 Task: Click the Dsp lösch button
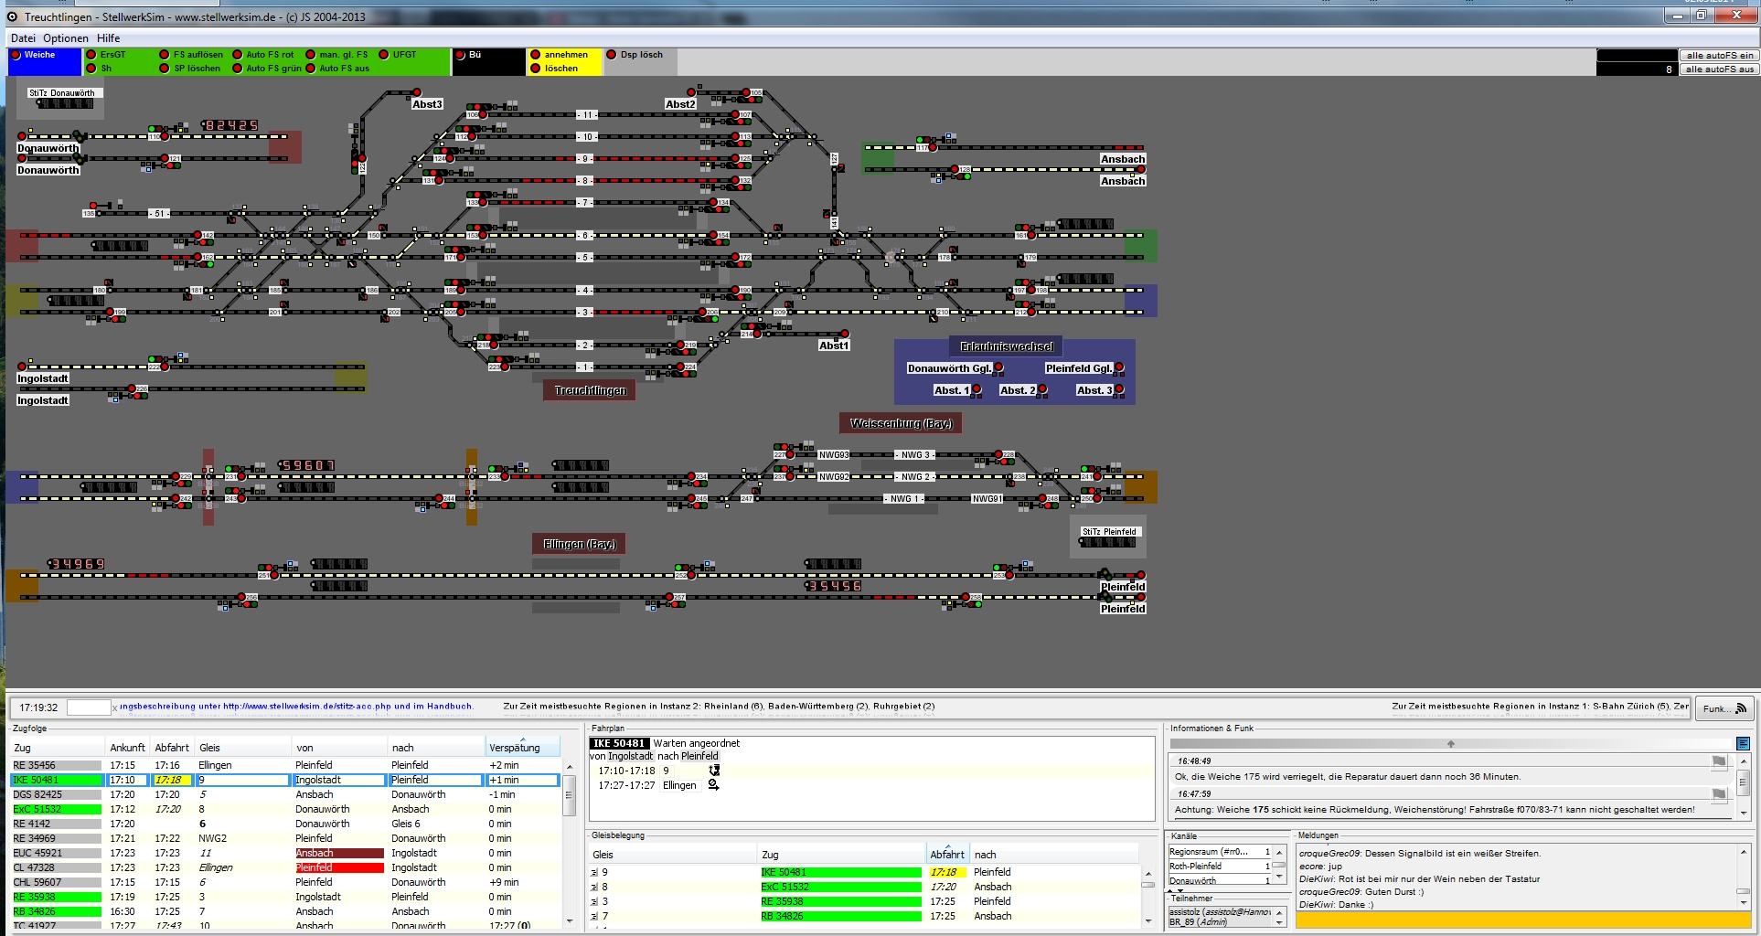(x=613, y=55)
